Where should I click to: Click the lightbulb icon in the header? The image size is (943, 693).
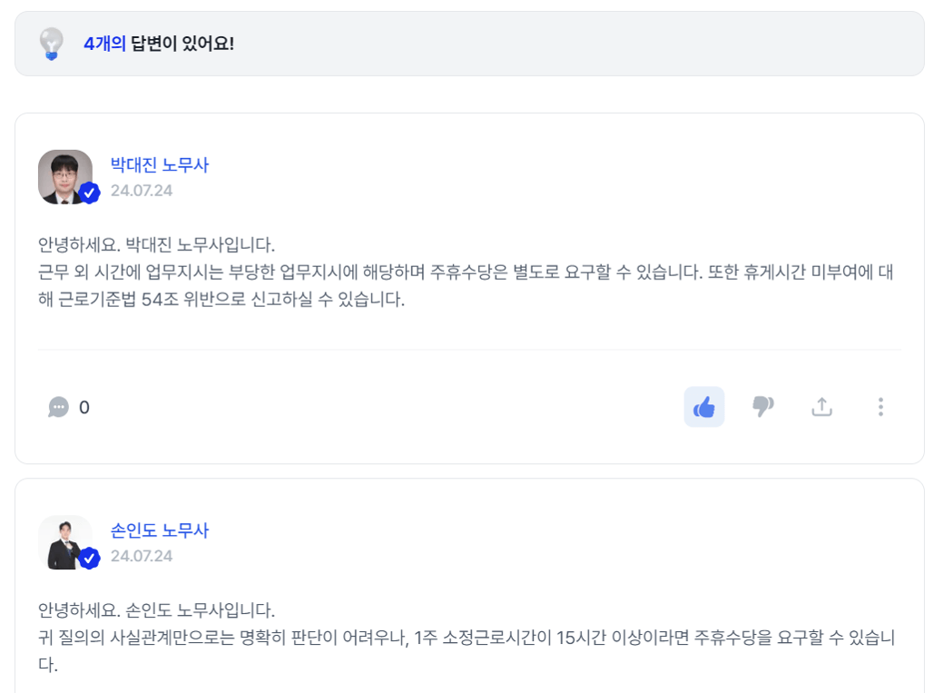tap(50, 41)
